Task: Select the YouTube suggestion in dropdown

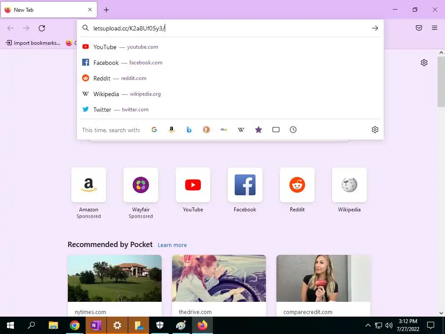Action: click(230, 47)
